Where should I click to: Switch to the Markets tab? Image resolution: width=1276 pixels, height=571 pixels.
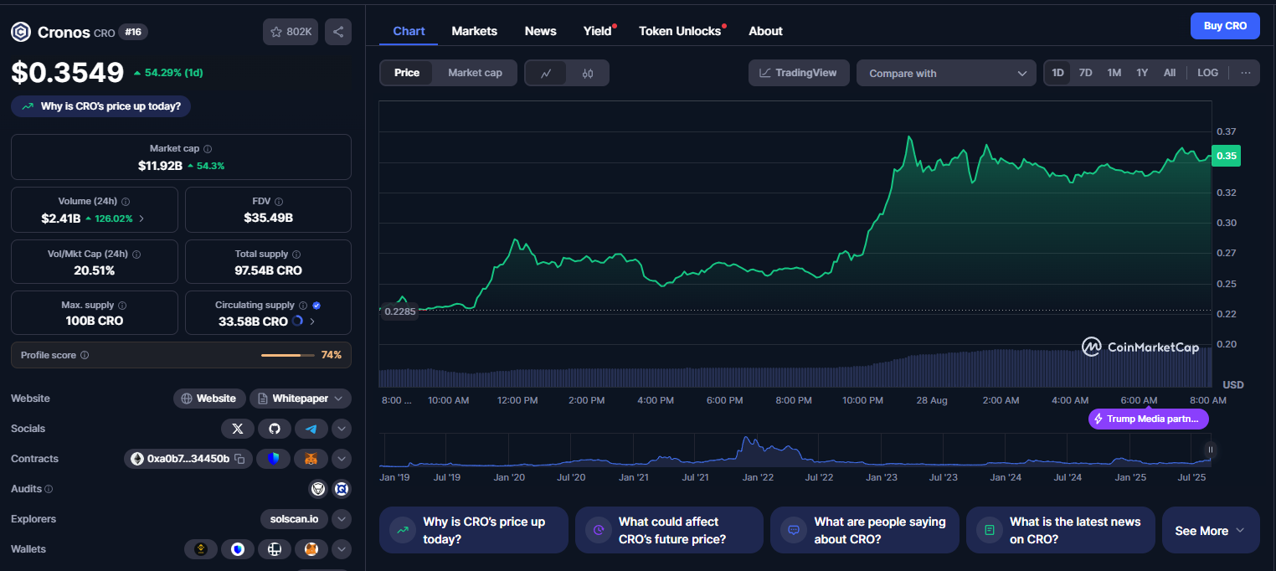click(475, 31)
